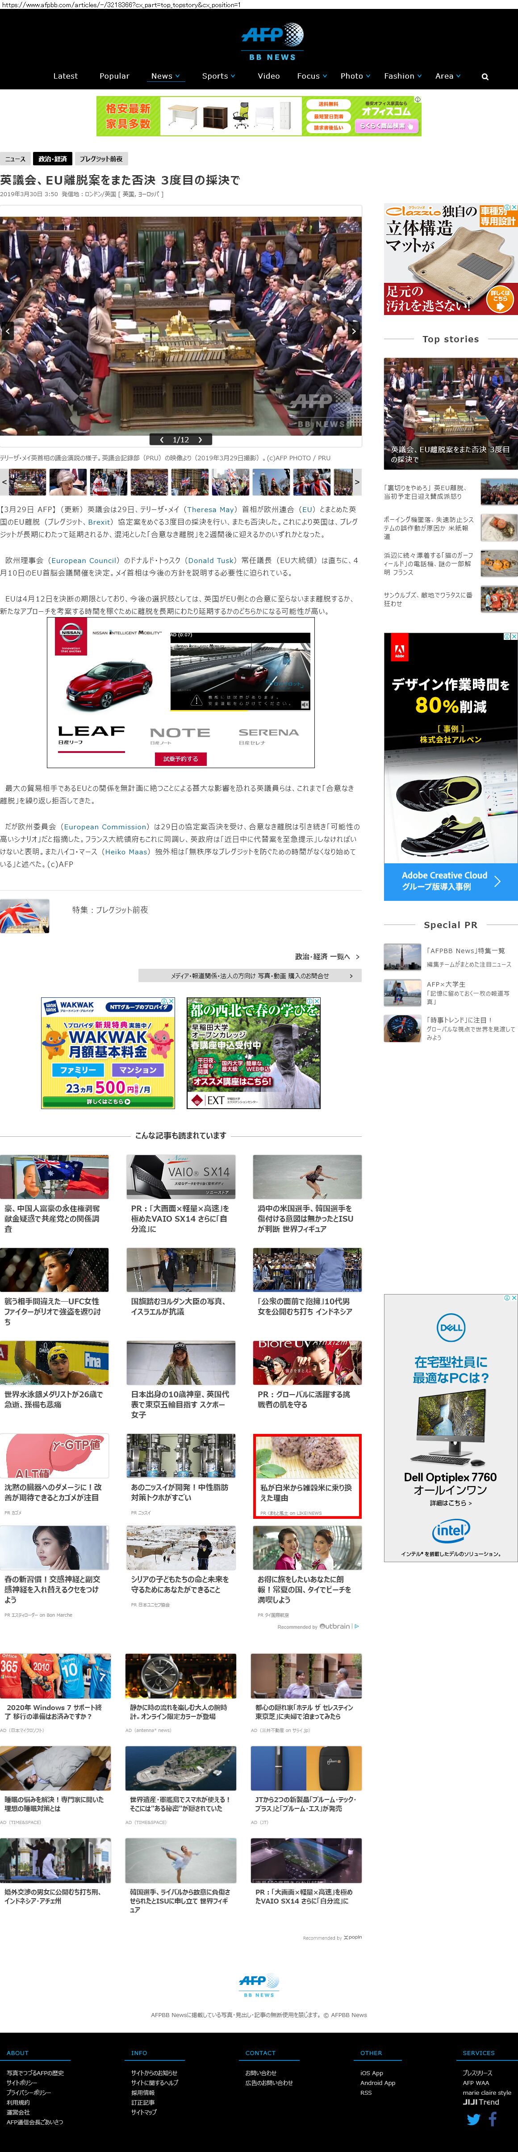Go to previous photo with left arrow on main image
This screenshot has height=2152, width=518.
(8, 332)
